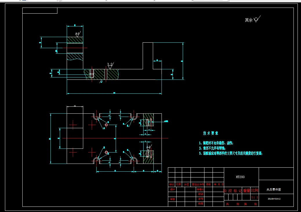This screenshot has width=301, height=212.
Task: Click the roughness symbol beside 其余
Action: tap(257, 19)
